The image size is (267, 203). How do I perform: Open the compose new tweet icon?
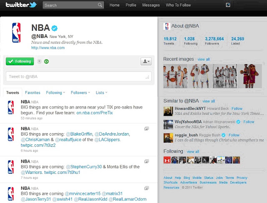pyautogui.click(x=228, y=5)
